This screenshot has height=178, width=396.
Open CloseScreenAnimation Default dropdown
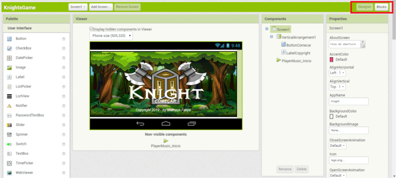(338, 146)
